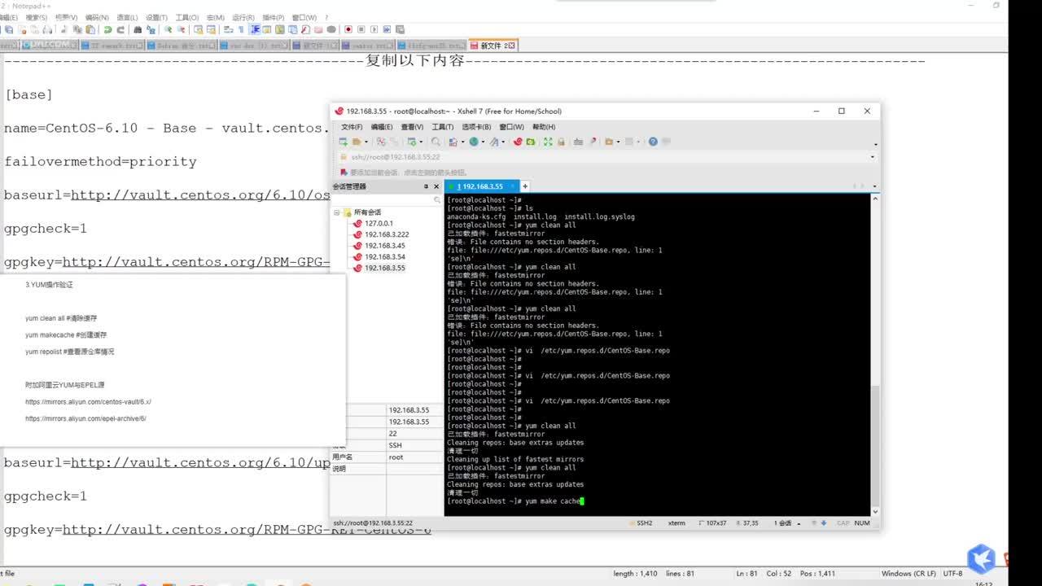Click the search magnifier icon in Xshell toolbar
Viewport: 1042px width, 586px height.
[436, 142]
